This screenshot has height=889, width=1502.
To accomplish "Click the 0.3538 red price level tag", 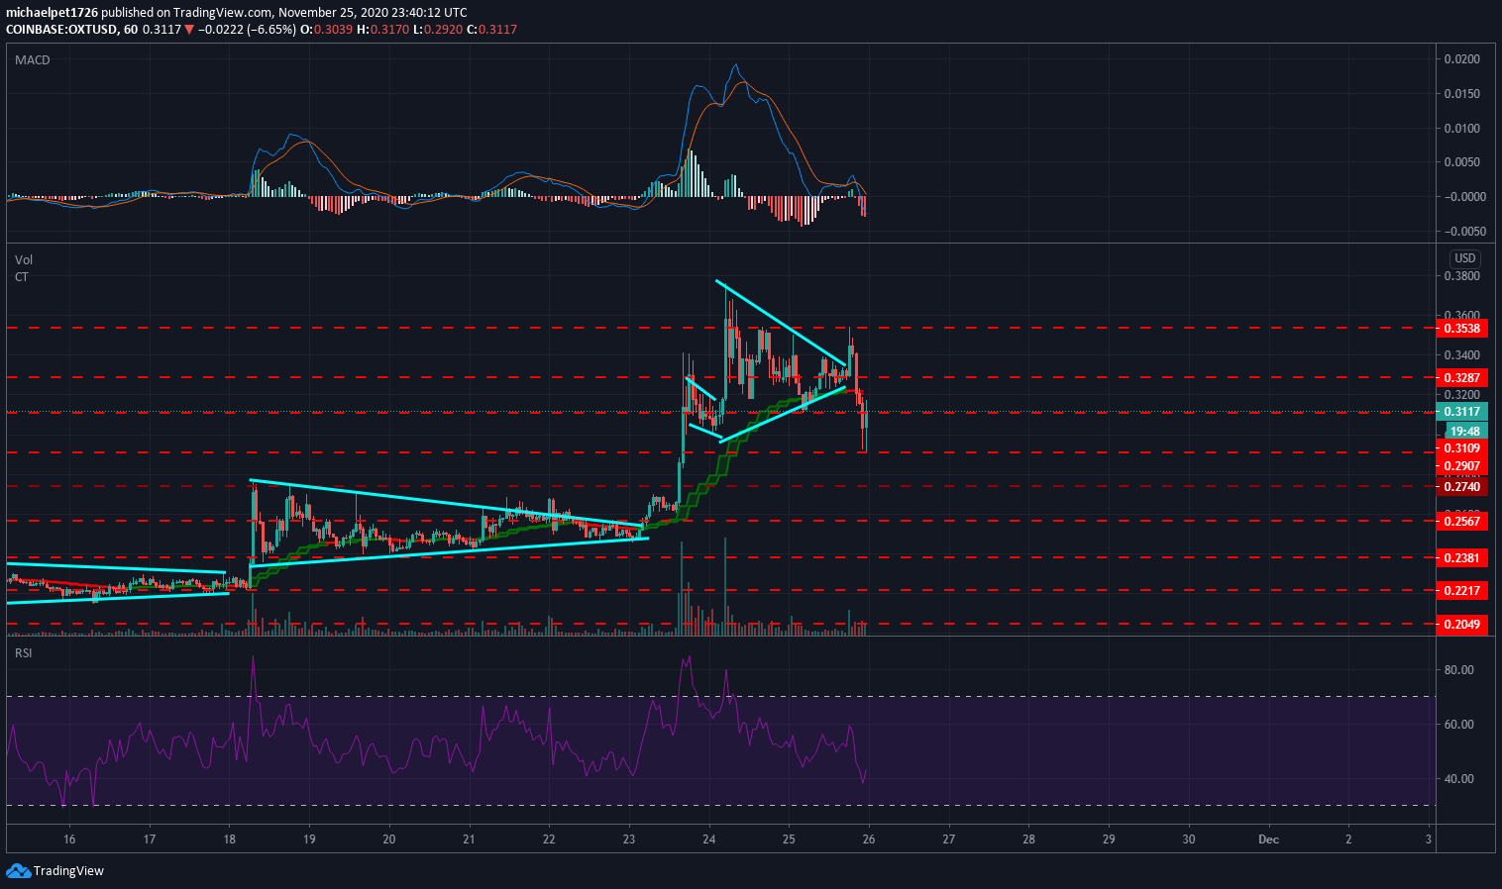I will pos(1461,329).
